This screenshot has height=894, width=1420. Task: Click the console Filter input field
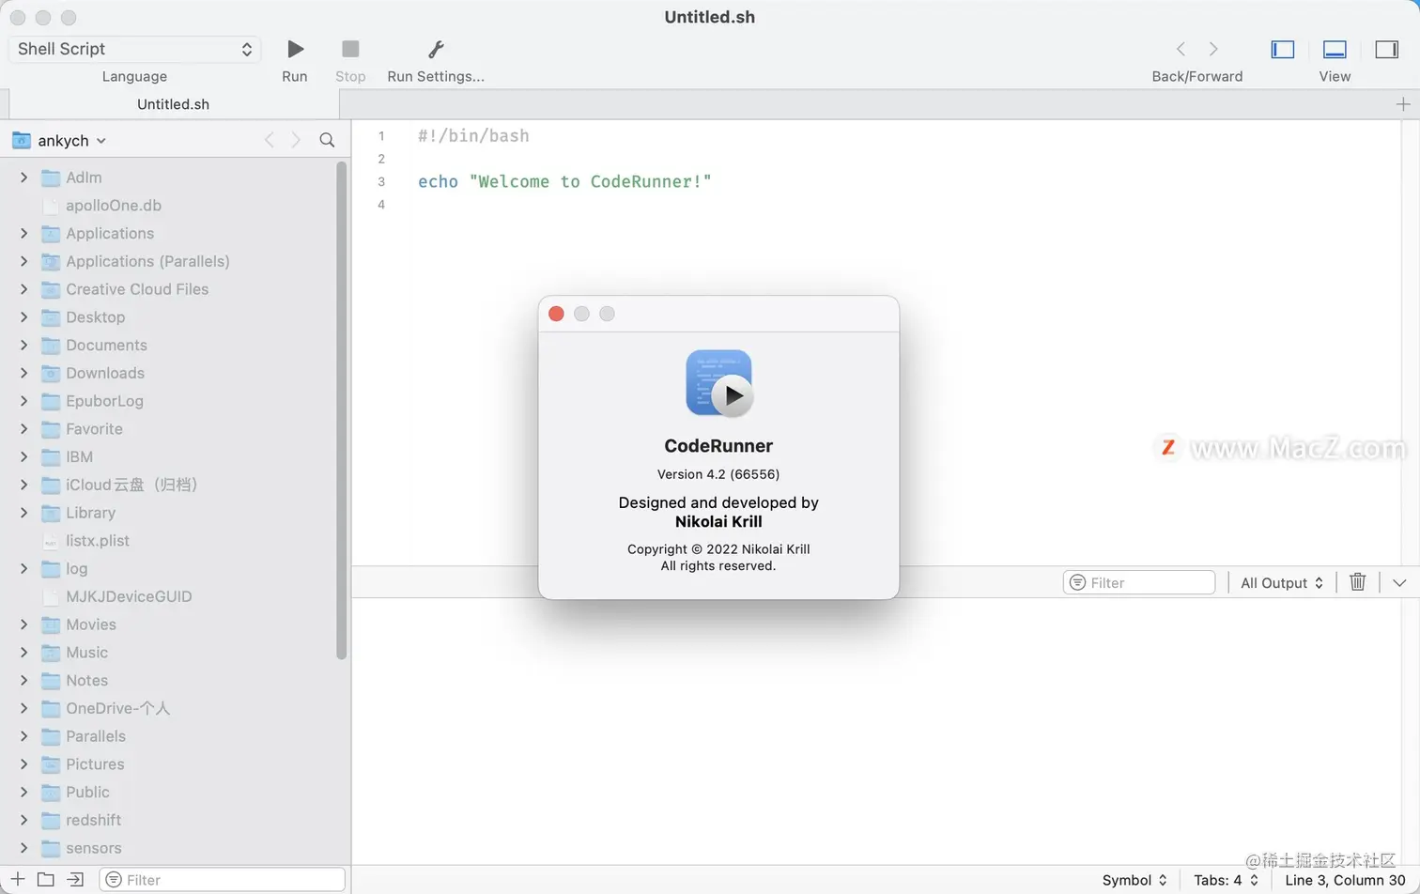pos(1139,582)
